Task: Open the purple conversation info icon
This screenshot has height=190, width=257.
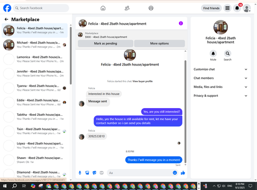Action: (x=181, y=23)
